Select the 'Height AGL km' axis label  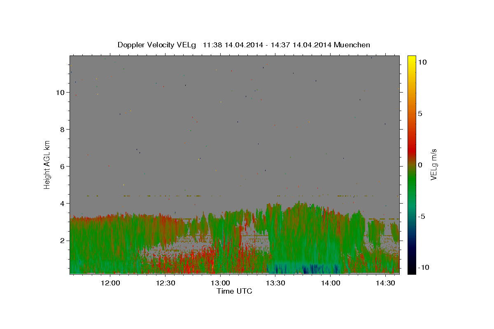point(47,164)
